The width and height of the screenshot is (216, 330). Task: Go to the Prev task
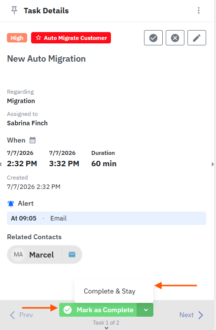pyautogui.click(x=22, y=315)
